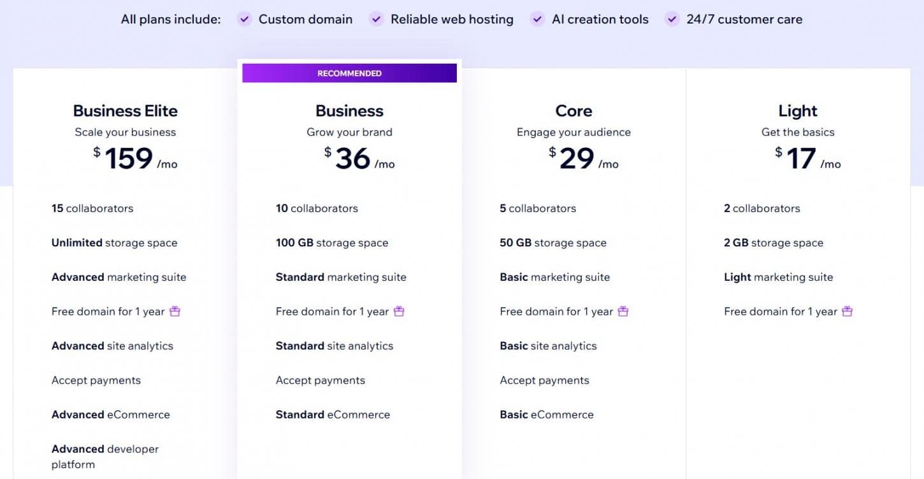The width and height of the screenshot is (924, 479).
Task: Click Accept payments under the Core plan
Action: coord(544,380)
